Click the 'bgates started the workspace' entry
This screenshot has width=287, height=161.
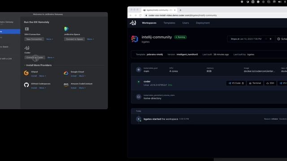tap(161, 119)
